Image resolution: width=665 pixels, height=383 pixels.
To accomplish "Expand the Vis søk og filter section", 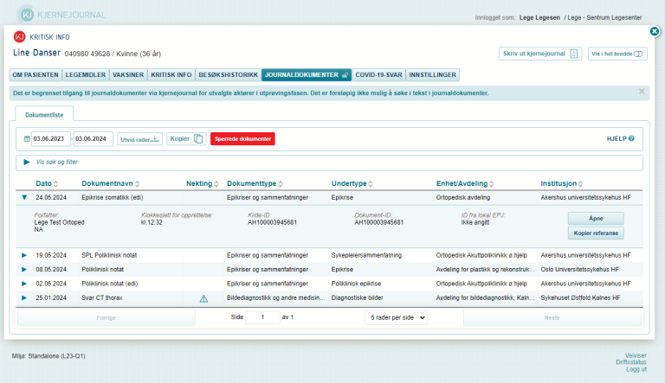I will [27, 163].
